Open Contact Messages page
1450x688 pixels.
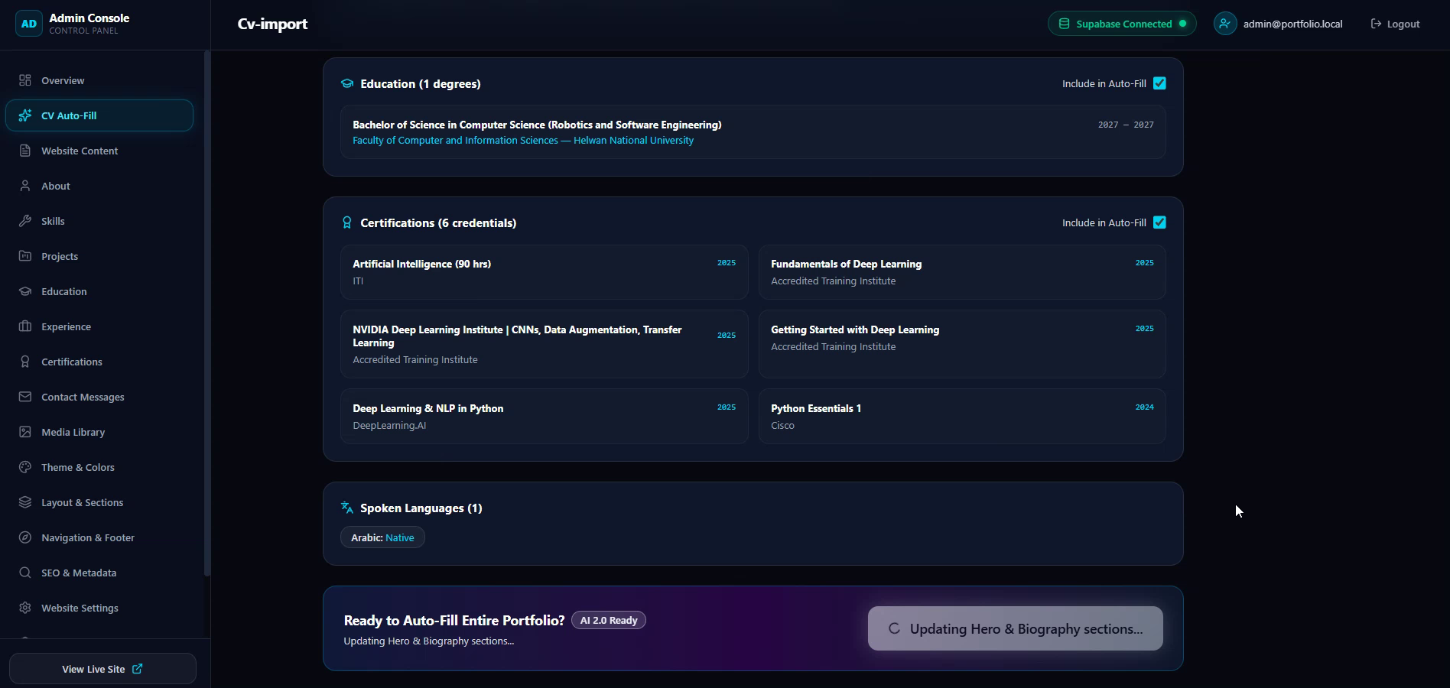coord(99,397)
